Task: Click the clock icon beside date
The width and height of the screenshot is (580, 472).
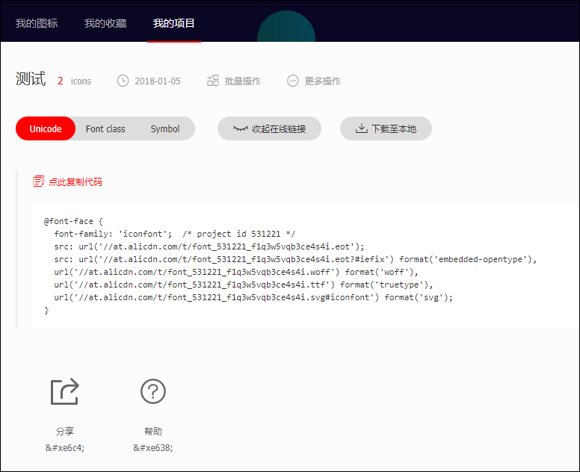Action: pyautogui.click(x=123, y=81)
